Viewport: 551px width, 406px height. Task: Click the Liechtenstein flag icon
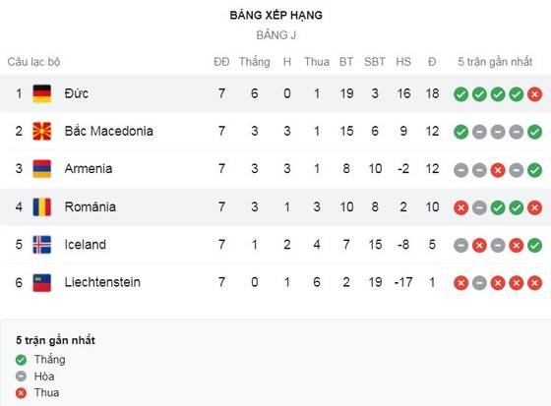(x=41, y=282)
